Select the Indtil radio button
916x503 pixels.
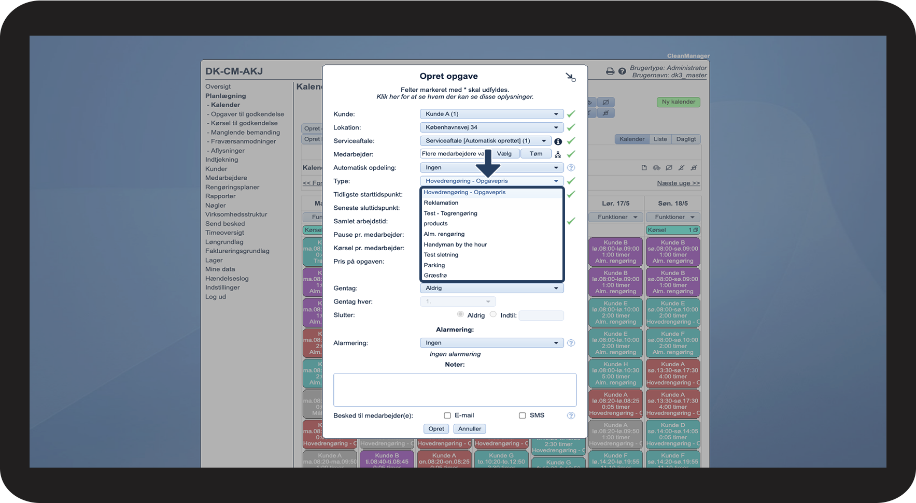(x=493, y=314)
